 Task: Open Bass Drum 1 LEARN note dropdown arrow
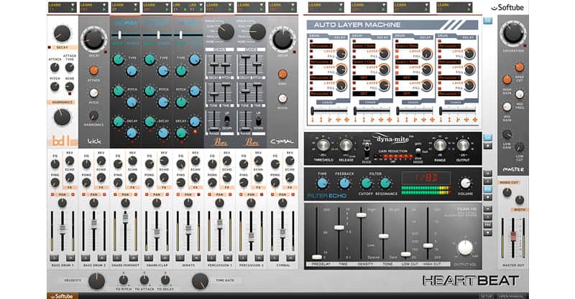coord(73,5)
